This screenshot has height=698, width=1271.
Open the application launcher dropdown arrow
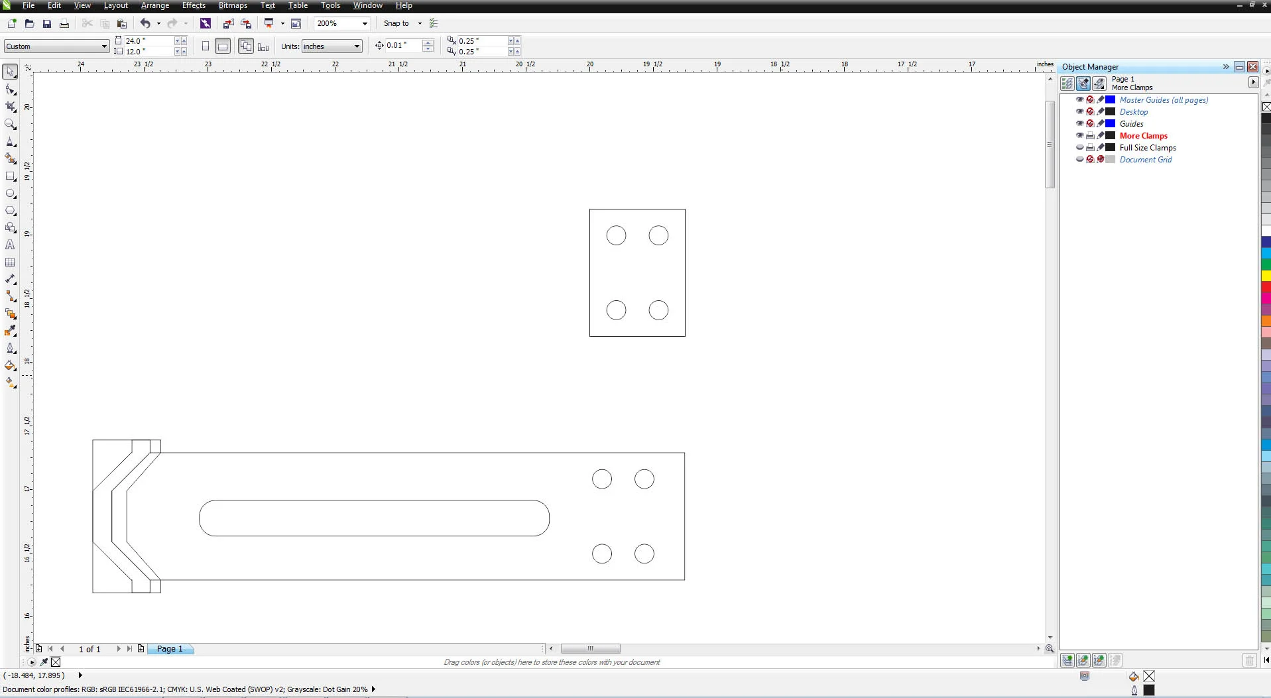(x=282, y=23)
